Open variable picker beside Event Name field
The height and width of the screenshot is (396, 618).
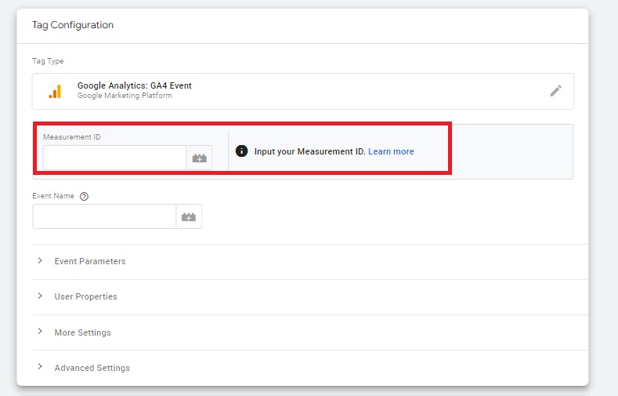(189, 216)
